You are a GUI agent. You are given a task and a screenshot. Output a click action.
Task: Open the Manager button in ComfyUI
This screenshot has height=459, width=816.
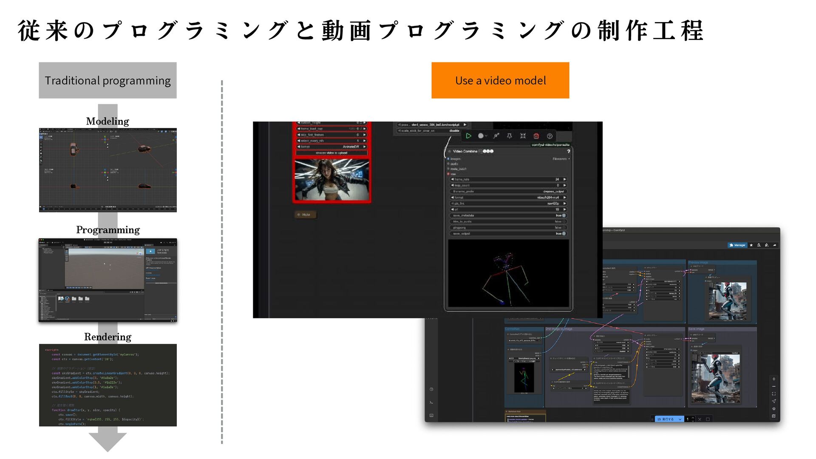737,245
